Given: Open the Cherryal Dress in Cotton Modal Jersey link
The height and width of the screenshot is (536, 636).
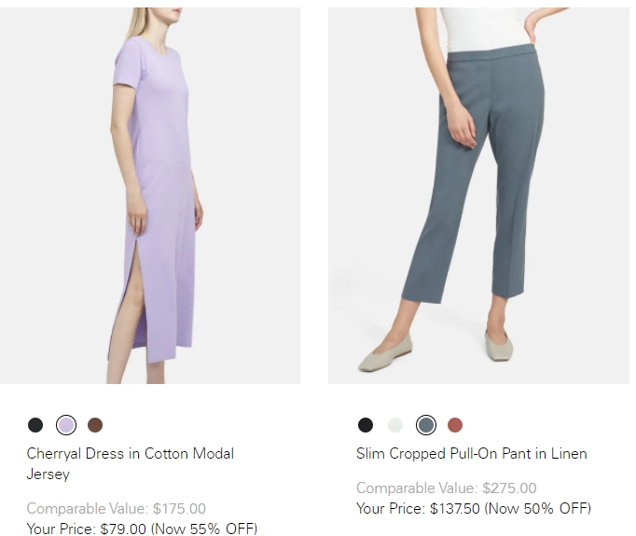Looking at the screenshot, I should (131, 464).
